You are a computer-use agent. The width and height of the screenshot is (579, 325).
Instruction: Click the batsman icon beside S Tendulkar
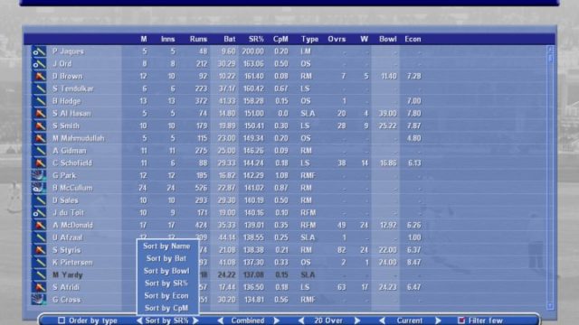click(39, 88)
